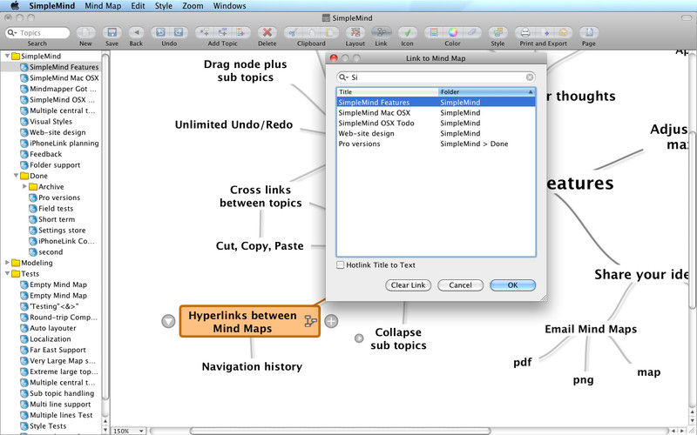Click the Redo arrow icon beside Undo
Viewport: 697px width, 435px height.
pos(179,32)
